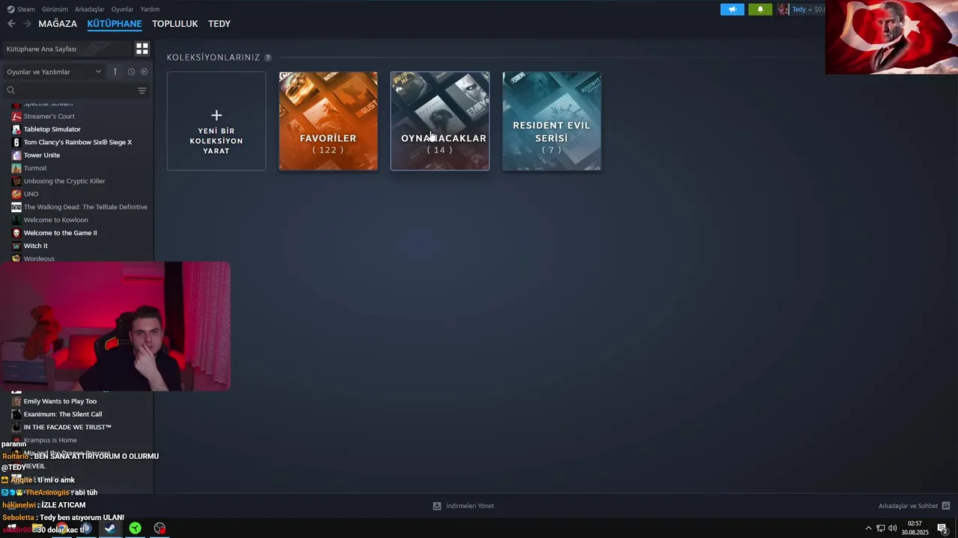
Task: Open the OYNANACAKLAR collection
Action: (440, 121)
